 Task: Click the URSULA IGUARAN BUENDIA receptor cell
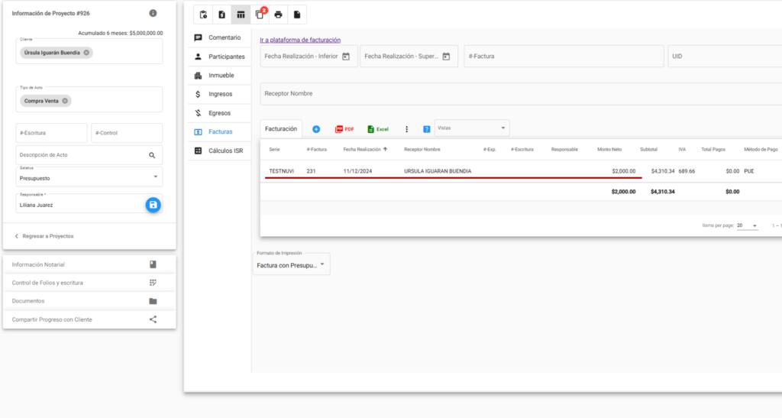(x=438, y=171)
